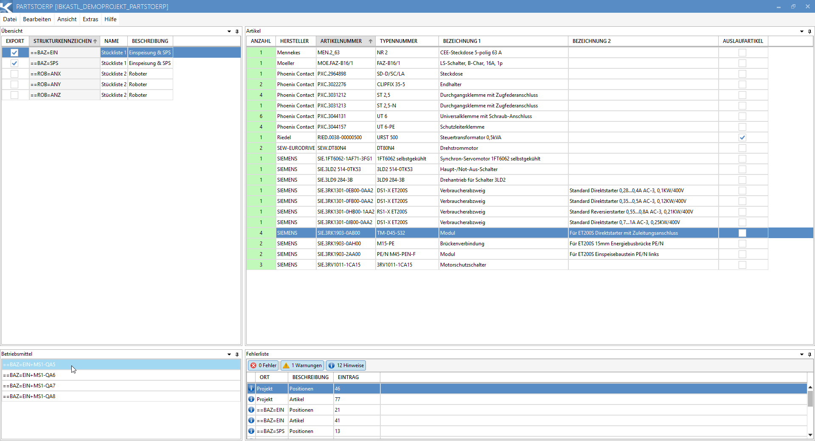The width and height of the screenshot is (815, 441).
Task: Open the Datei menu
Action: point(10,19)
